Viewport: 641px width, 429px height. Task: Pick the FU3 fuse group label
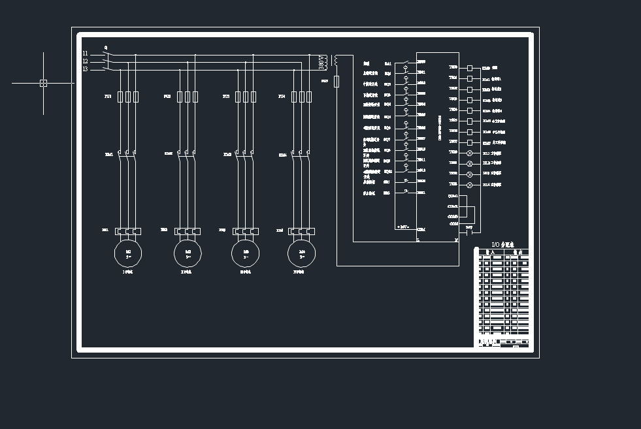(x=226, y=97)
